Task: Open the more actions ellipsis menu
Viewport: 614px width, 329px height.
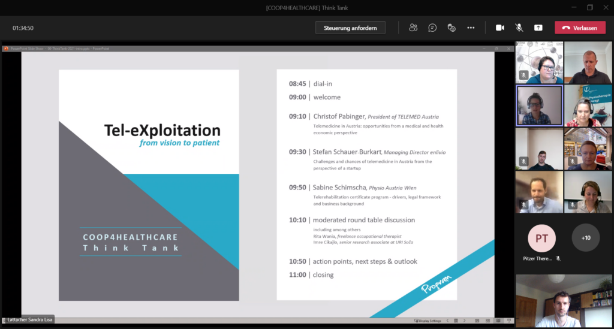Action: click(x=471, y=28)
